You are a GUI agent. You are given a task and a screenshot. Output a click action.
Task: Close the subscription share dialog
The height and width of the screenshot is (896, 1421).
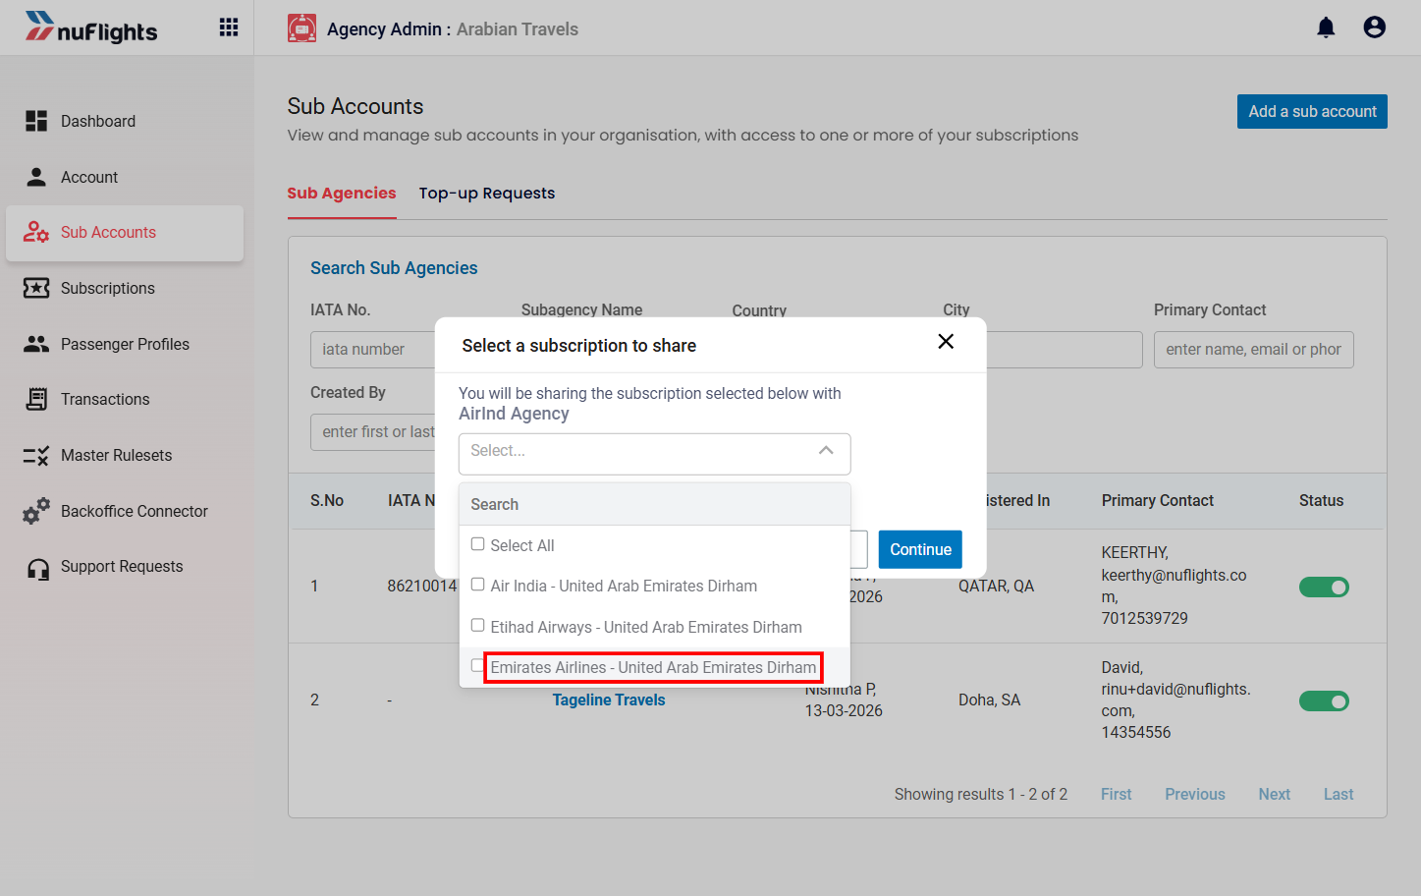946,341
